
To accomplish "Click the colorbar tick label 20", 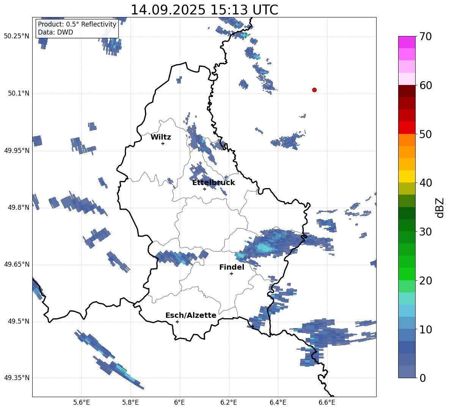I will pos(426,281).
